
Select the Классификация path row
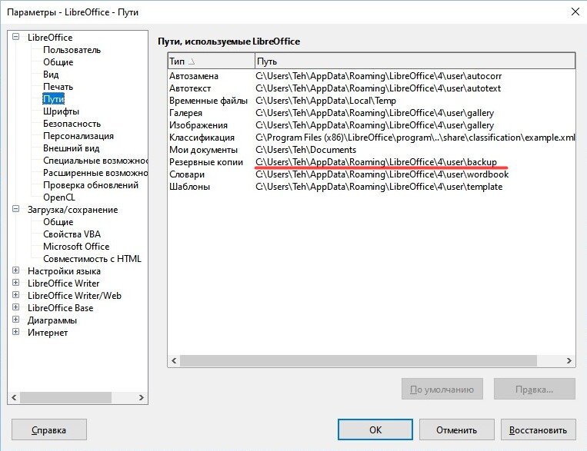(x=372, y=138)
